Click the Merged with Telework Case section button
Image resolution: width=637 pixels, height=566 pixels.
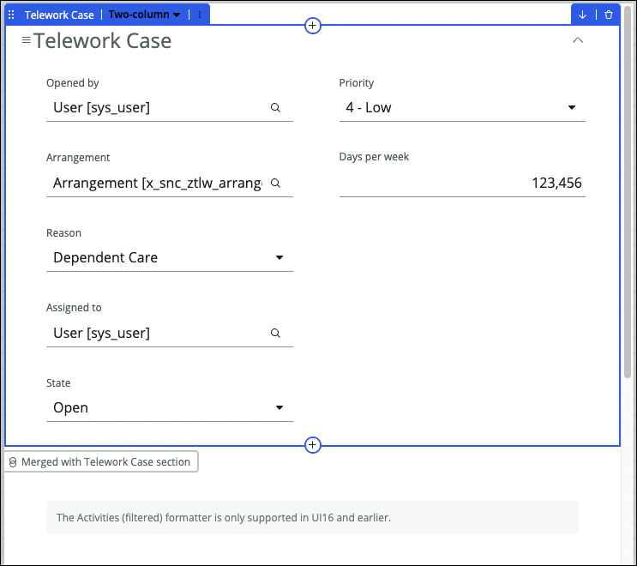coord(101,461)
